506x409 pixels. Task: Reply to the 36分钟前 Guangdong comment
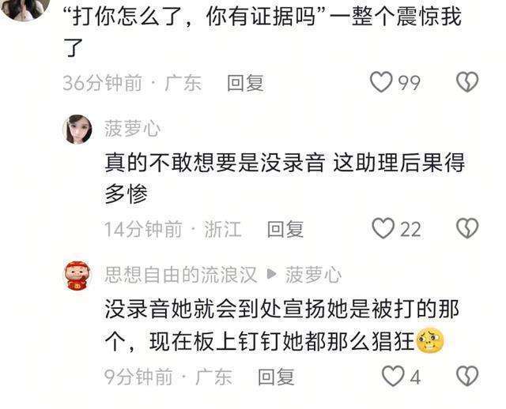(x=246, y=83)
